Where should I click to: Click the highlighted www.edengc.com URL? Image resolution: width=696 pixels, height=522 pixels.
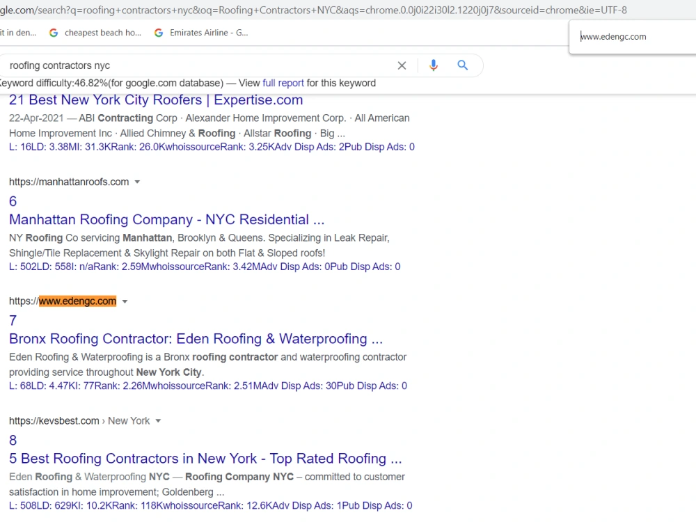(78, 301)
